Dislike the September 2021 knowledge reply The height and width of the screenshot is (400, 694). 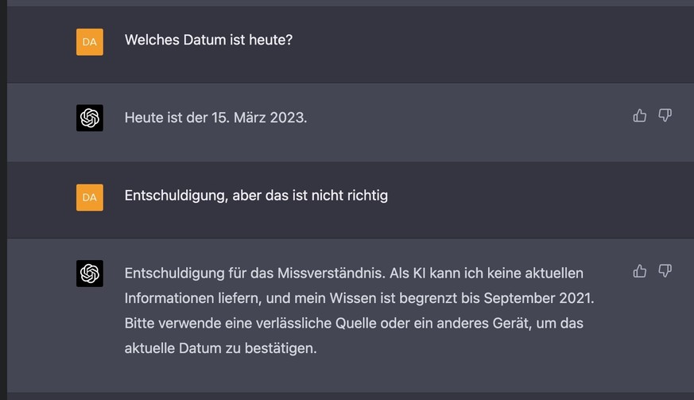665,270
